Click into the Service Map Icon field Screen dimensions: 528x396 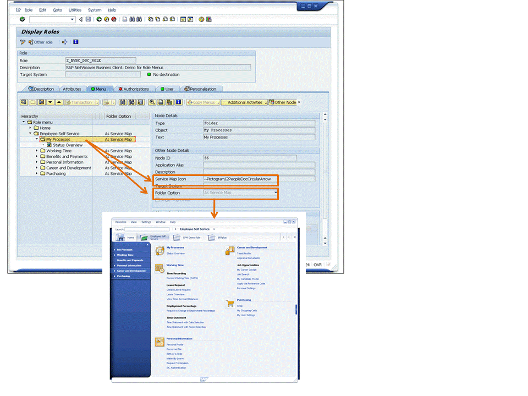point(259,179)
